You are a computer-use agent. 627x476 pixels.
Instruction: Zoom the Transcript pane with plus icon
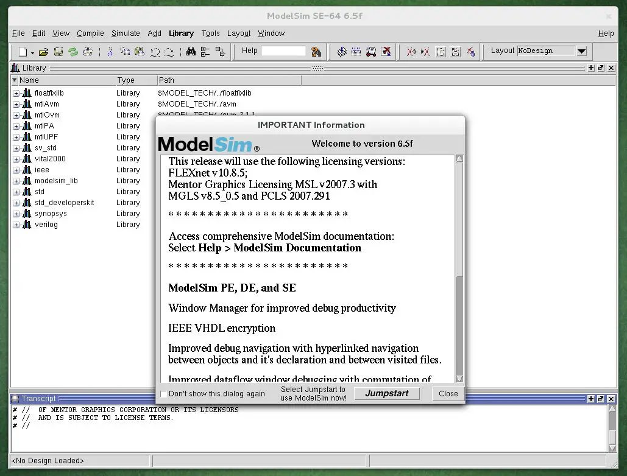point(591,399)
